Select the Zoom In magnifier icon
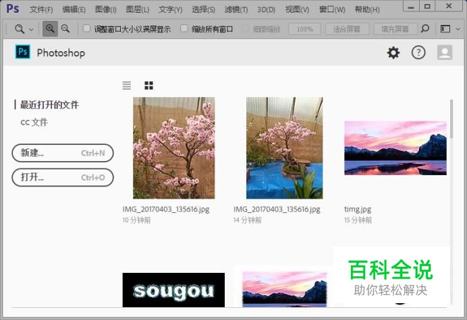 (50, 29)
